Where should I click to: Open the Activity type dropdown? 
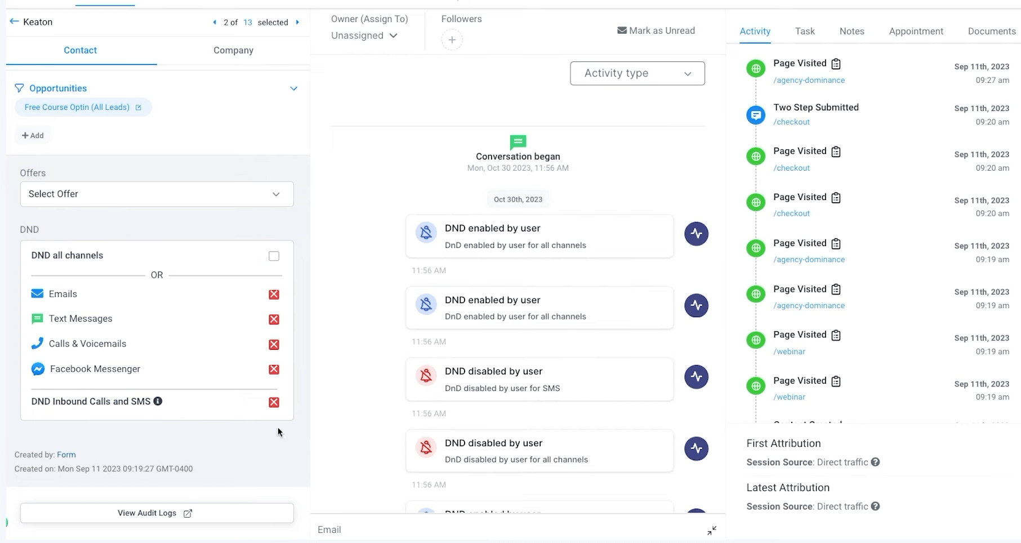coord(637,73)
